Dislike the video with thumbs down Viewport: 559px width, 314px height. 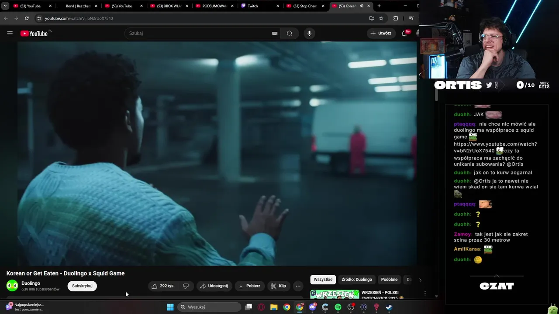(186, 286)
